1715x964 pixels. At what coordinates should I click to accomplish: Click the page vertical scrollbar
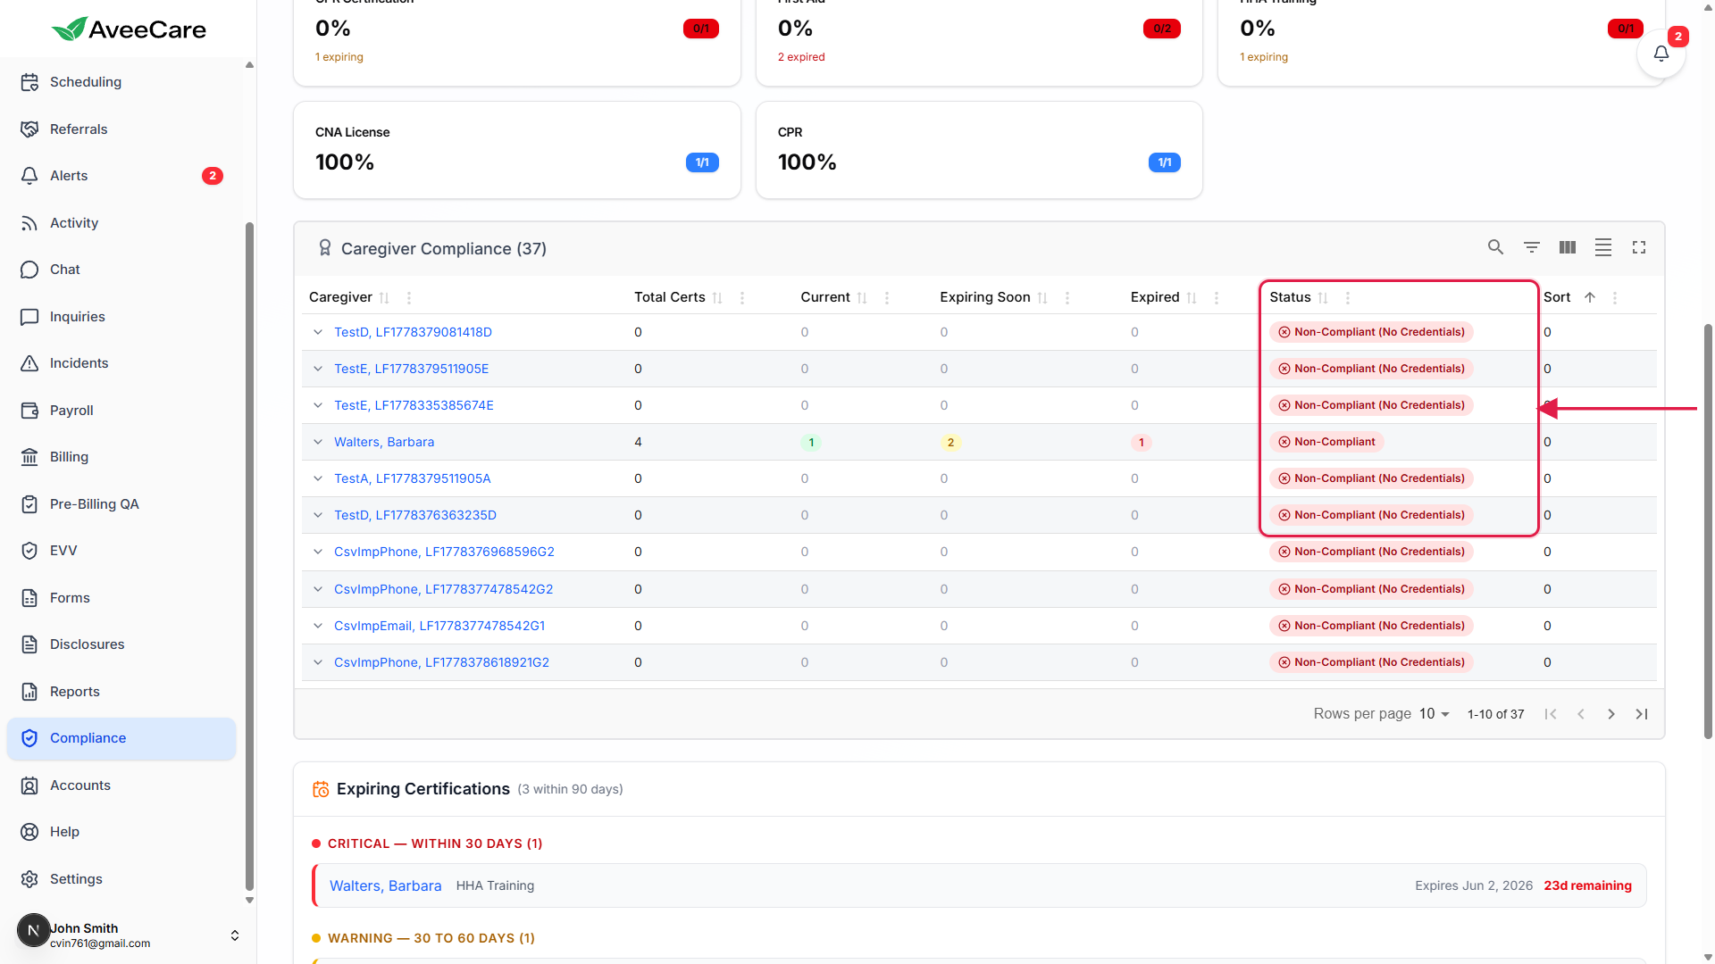1708,531
